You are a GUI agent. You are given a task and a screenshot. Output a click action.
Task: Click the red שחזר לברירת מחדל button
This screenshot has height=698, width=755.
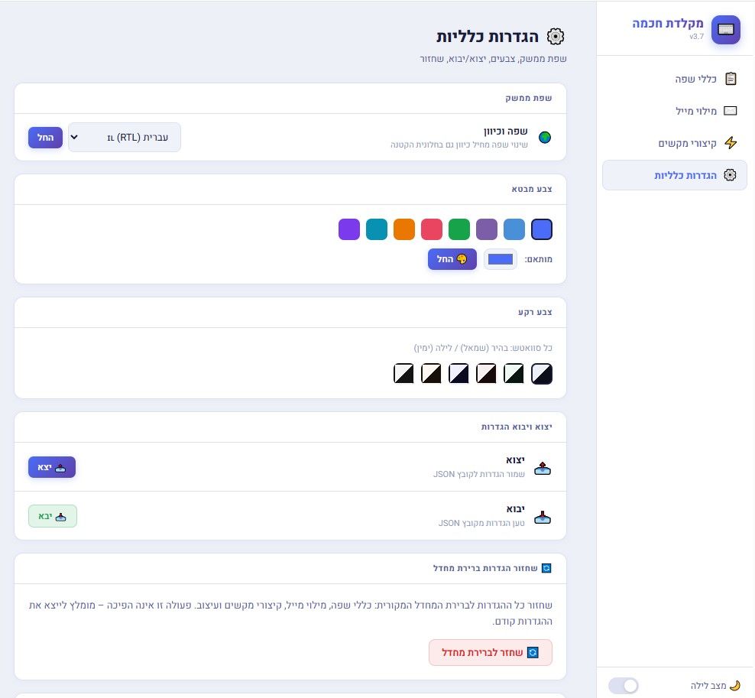(490, 652)
